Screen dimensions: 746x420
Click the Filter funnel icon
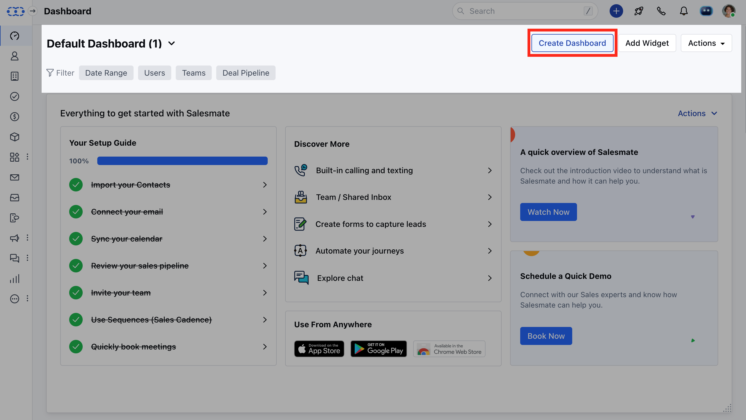(50, 73)
